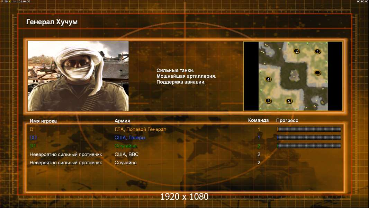Image resolution: width=369 pixels, height=208 pixels.
Task: Click player DD's loading progress bar
Action: [309, 137]
